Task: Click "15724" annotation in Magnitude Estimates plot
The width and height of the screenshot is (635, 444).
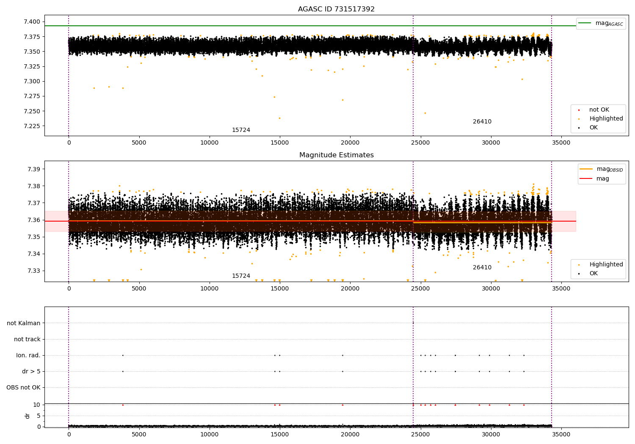Action: 241,276
